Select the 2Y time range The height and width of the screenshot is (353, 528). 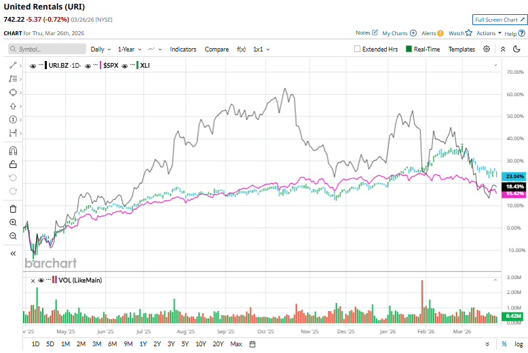(x=157, y=344)
